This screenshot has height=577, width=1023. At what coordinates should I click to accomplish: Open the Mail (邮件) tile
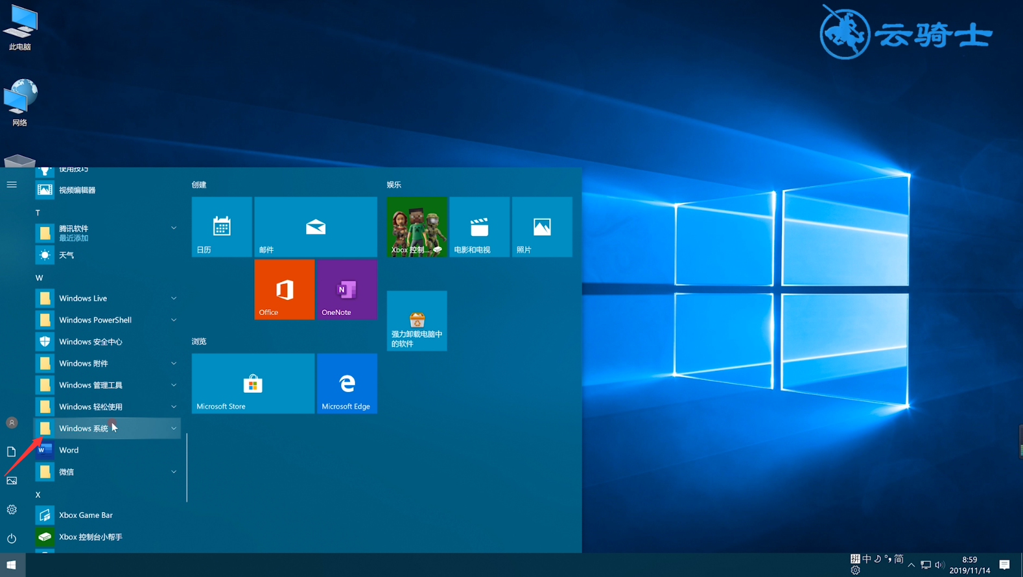(316, 227)
